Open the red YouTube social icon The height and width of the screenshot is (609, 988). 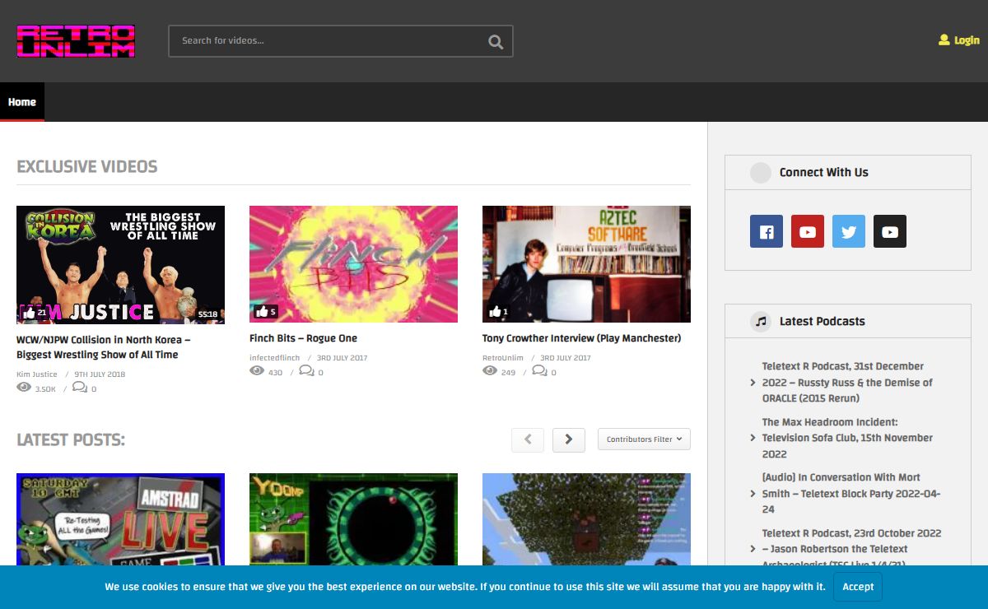coord(808,231)
